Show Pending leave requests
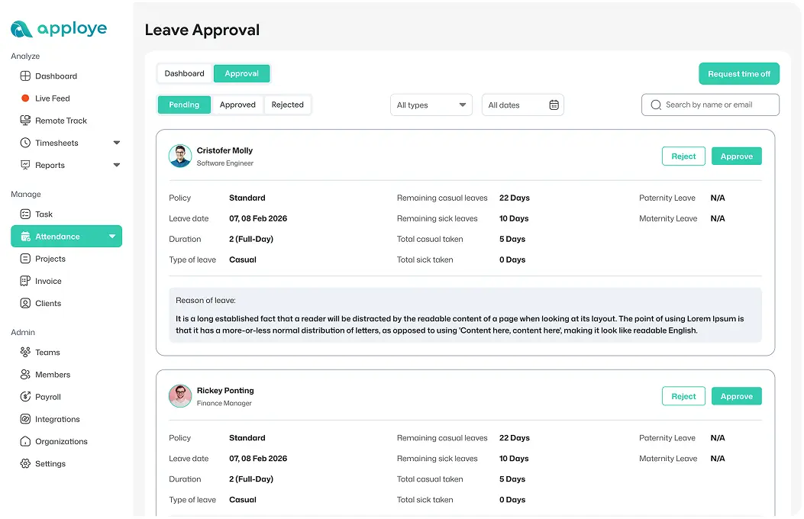The image size is (804, 519). tap(184, 105)
